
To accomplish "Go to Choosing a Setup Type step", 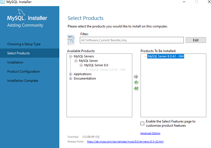I will click(x=24, y=44).
